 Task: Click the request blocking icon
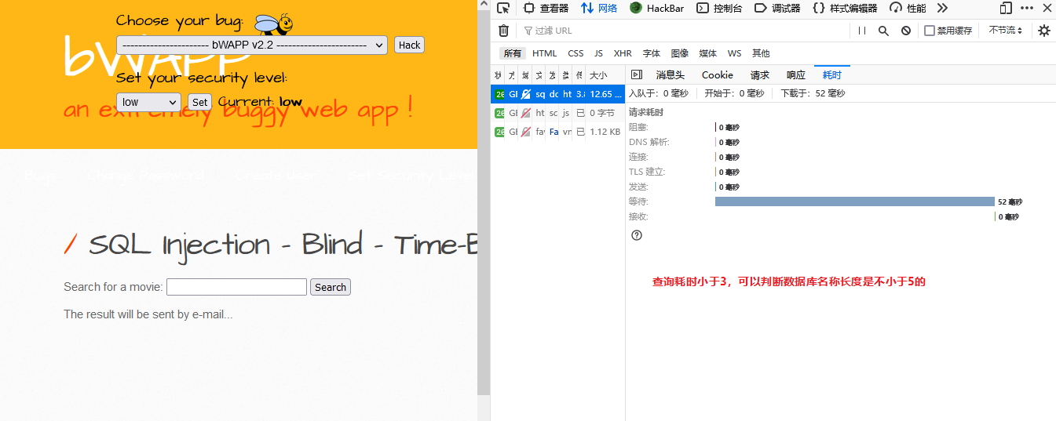click(x=905, y=31)
